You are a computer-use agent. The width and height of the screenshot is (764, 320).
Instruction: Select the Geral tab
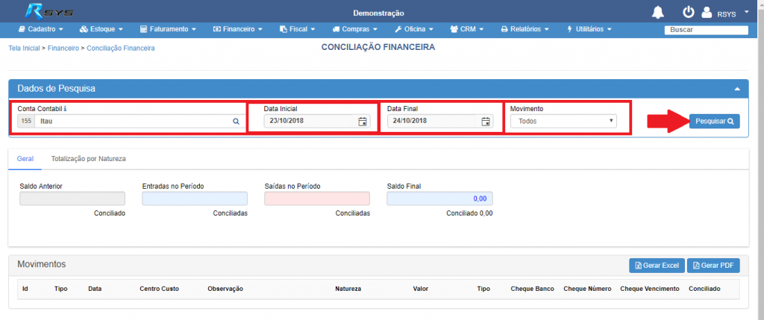tap(25, 159)
